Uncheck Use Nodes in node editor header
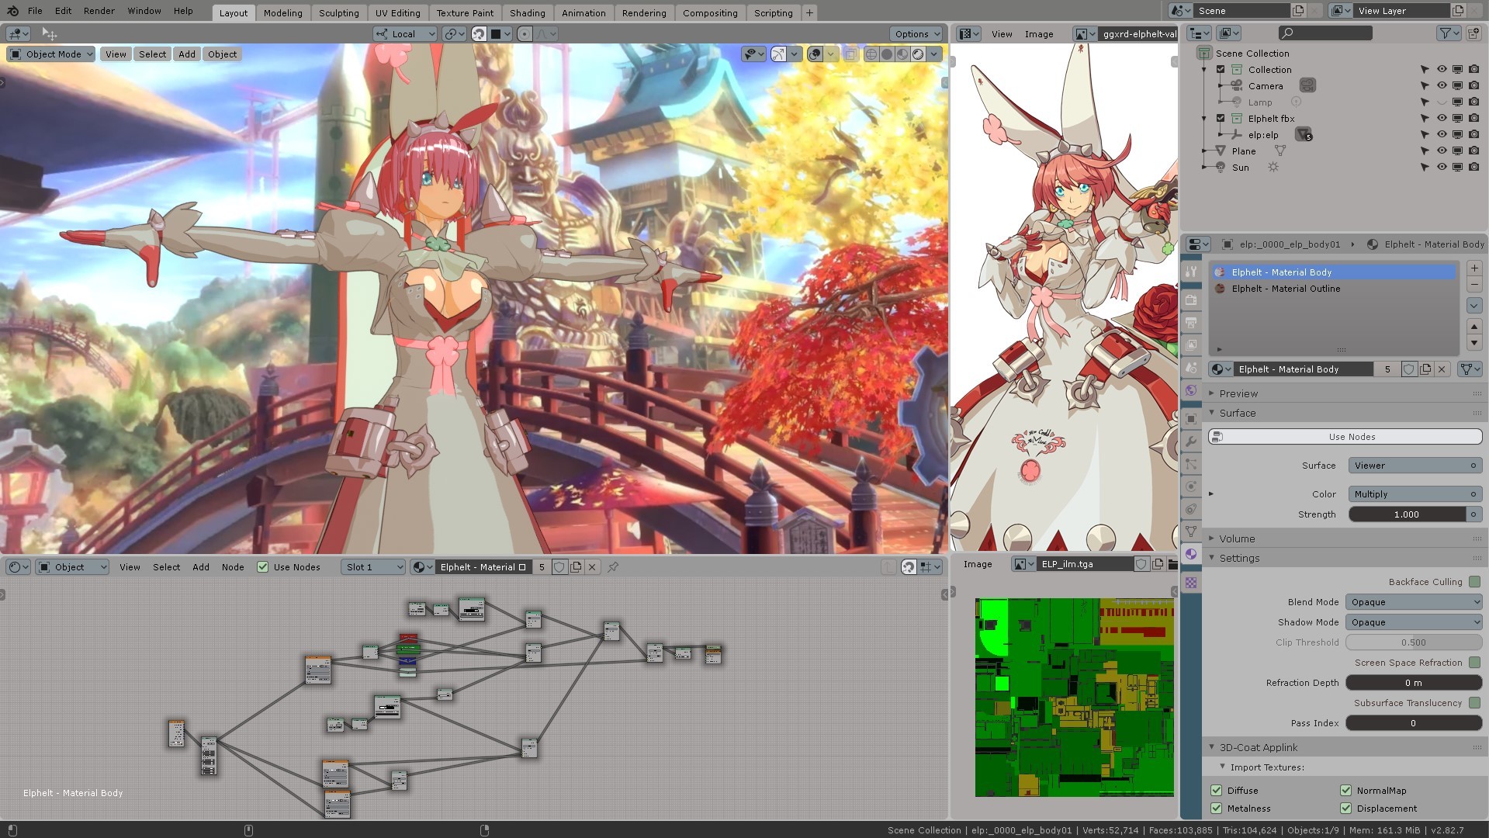Viewport: 1489px width, 838px height. pyautogui.click(x=263, y=567)
